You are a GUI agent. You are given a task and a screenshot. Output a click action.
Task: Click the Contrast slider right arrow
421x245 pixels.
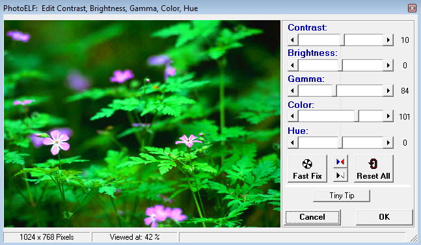point(388,40)
